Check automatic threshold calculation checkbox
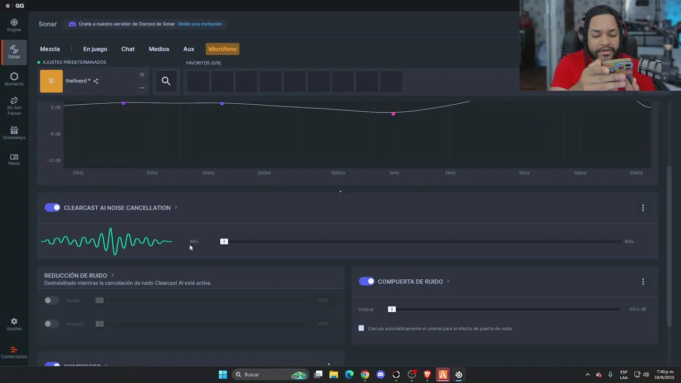 coord(361,328)
